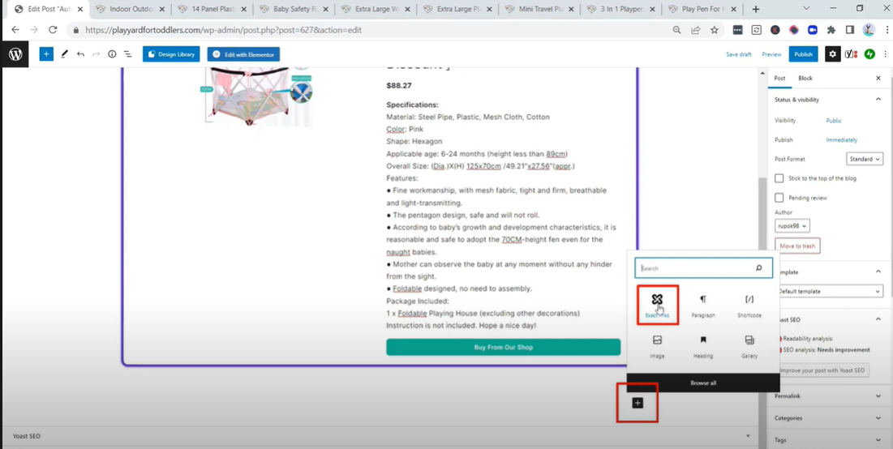Switch to the Block sidebar tab

tap(805, 78)
